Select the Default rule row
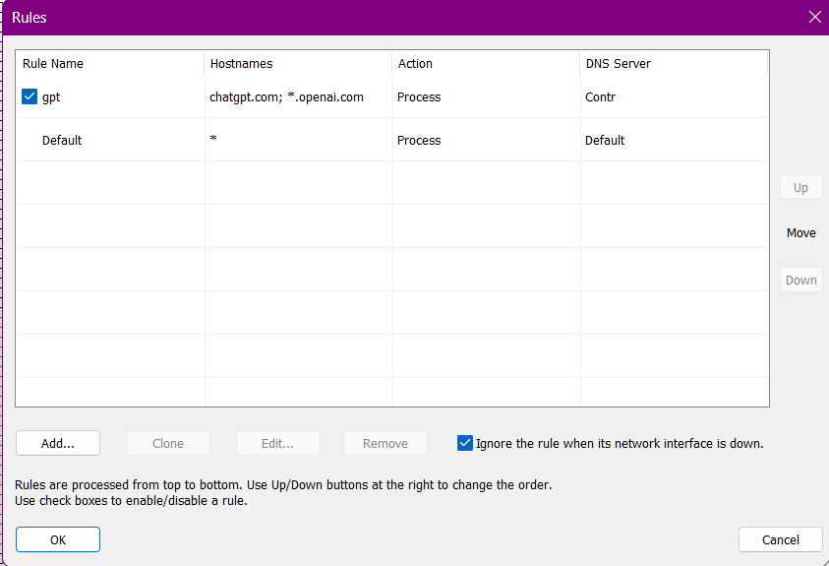This screenshot has width=829, height=566. (391, 140)
